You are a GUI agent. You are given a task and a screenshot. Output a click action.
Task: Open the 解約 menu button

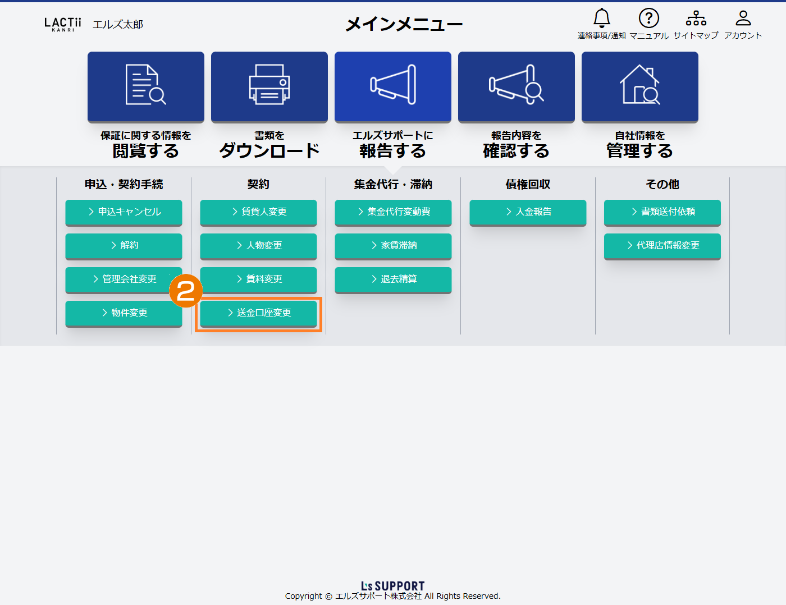(x=124, y=246)
